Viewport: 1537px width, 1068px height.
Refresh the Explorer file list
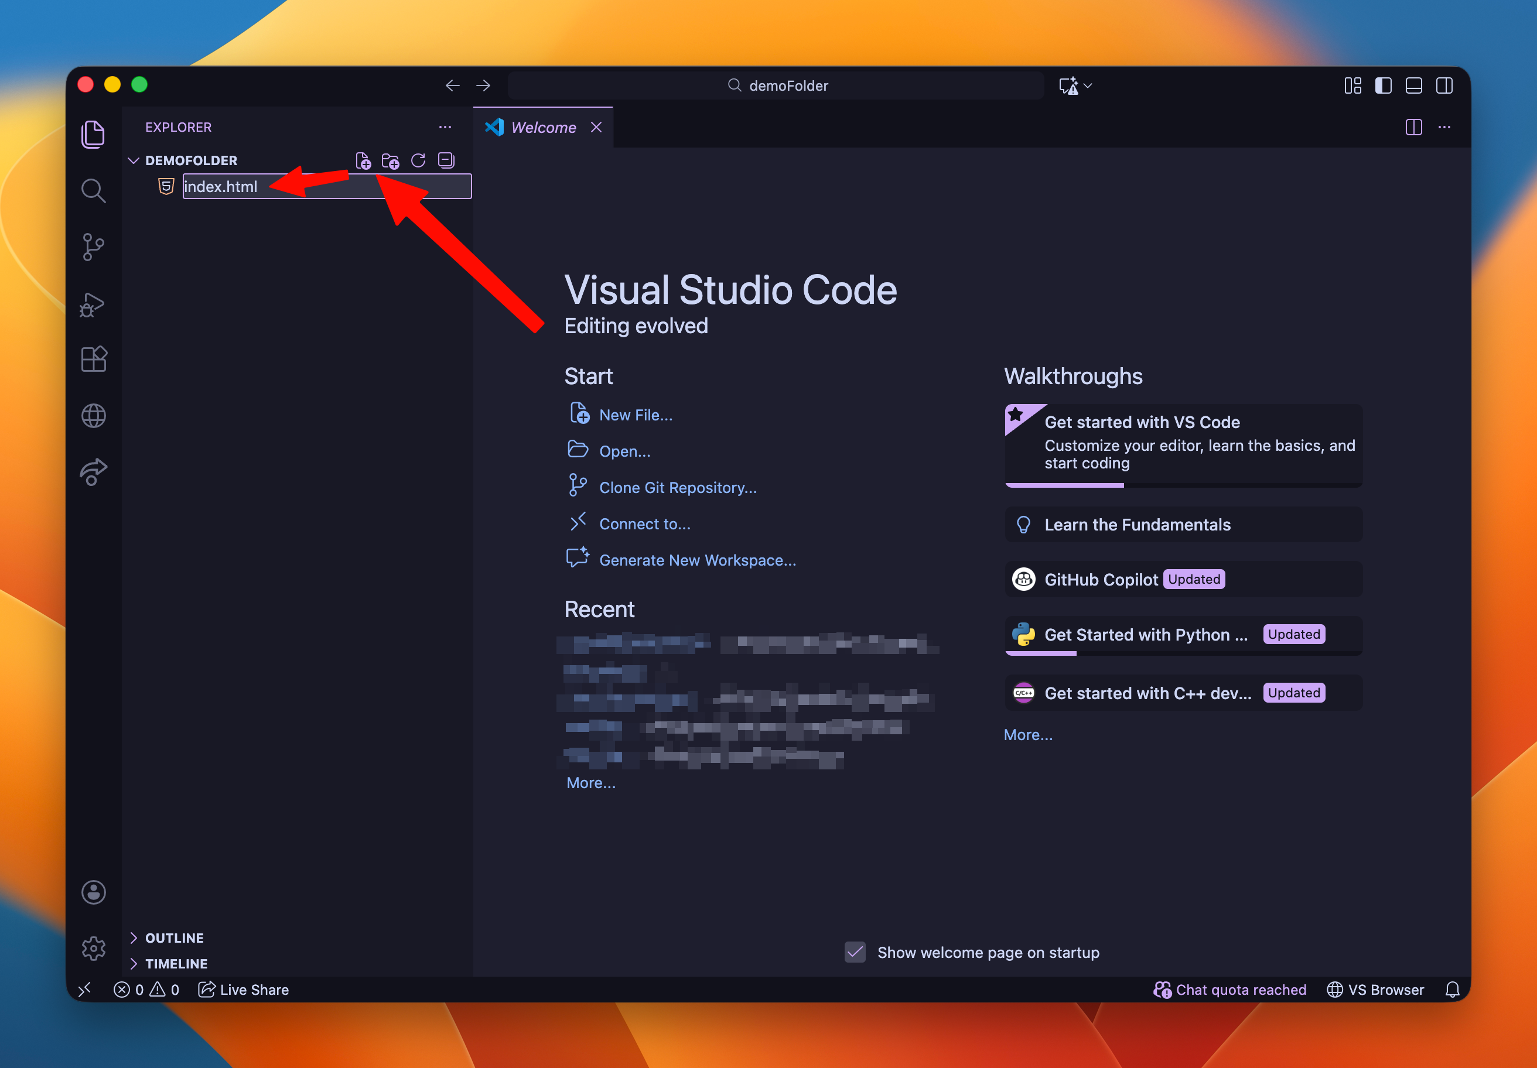coord(418,160)
